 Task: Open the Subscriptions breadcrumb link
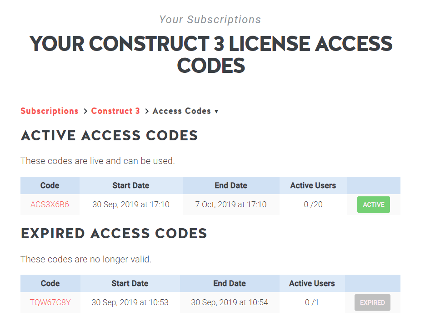point(49,111)
